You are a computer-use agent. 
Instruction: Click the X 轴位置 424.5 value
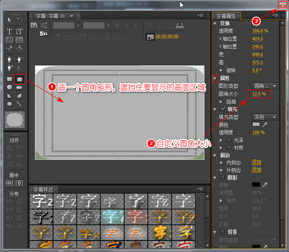pos(258,39)
